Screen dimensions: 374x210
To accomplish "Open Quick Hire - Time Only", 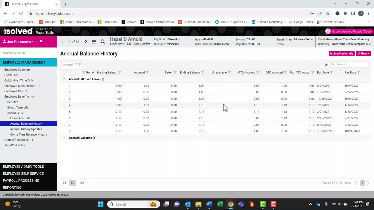I will pos(19,80).
